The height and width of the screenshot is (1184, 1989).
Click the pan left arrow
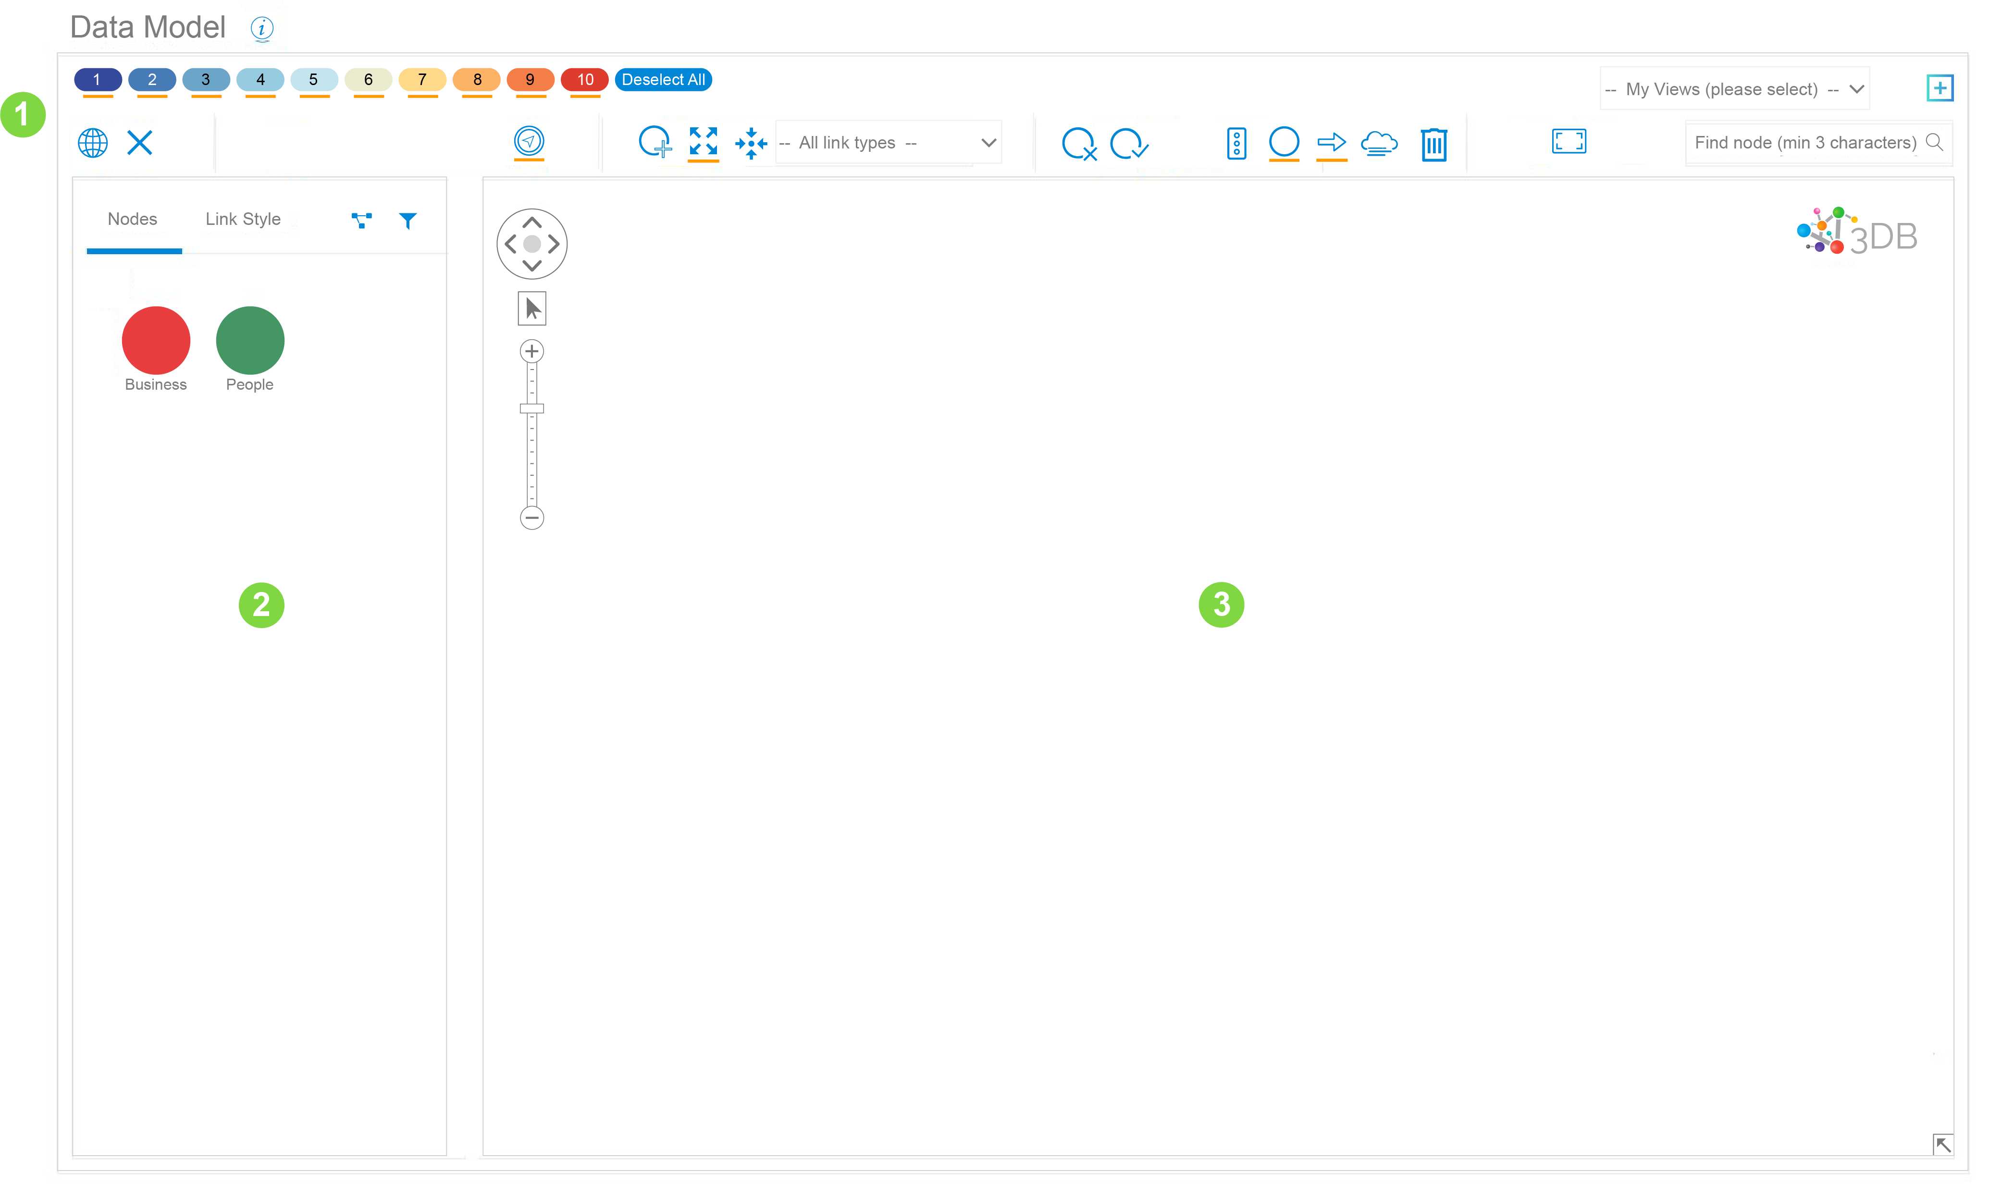pyautogui.click(x=511, y=244)
